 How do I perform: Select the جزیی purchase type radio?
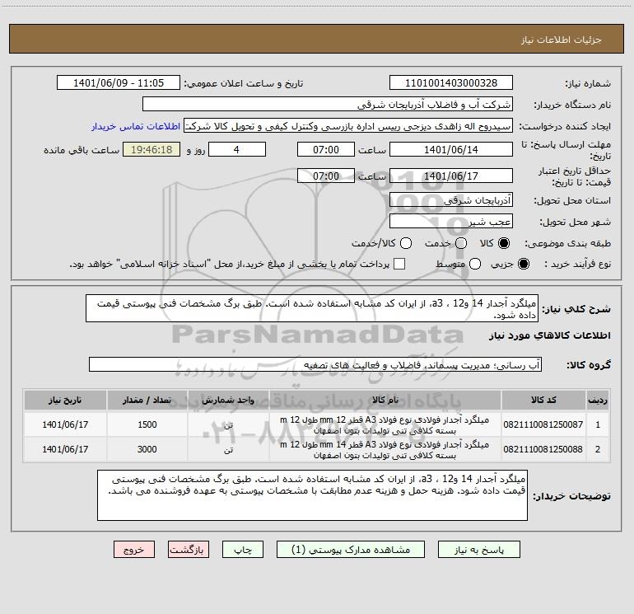point(523,264)
